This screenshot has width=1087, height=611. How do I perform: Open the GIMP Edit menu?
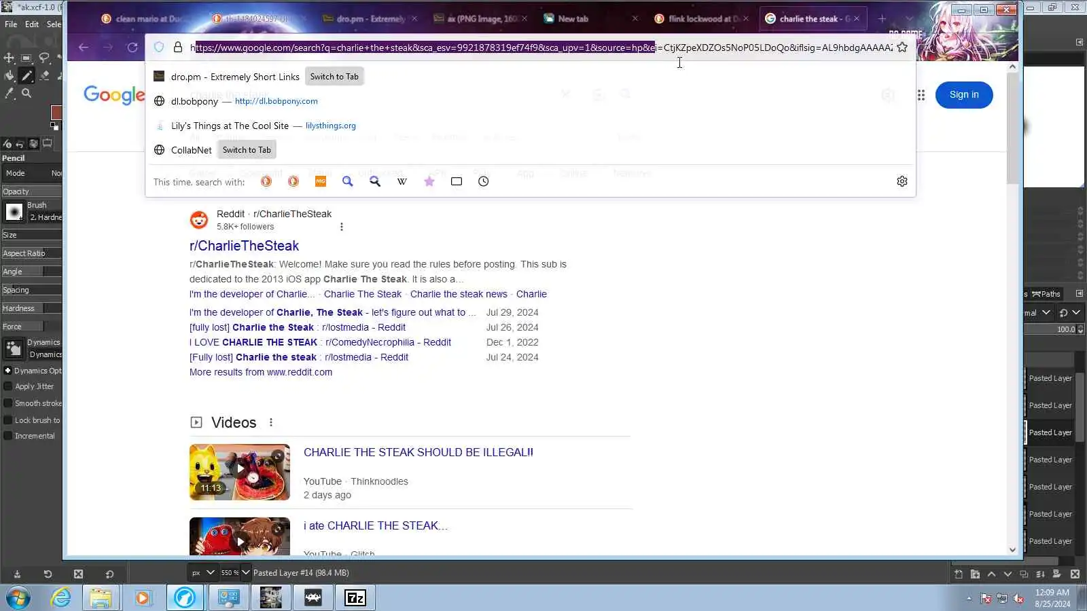pyautogui.click(x=32, y=24)
